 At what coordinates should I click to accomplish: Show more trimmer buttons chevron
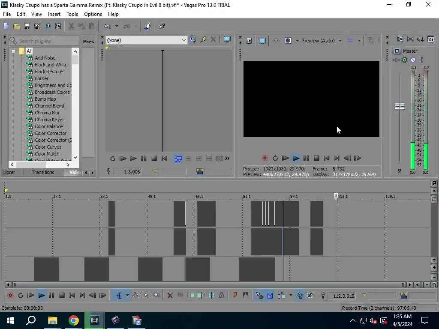pos(227,159)
